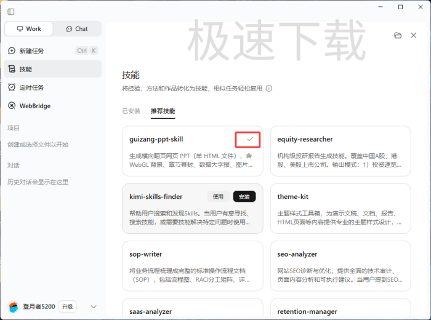Click the info icon beside skills description
431x320 pixels.
269,89
